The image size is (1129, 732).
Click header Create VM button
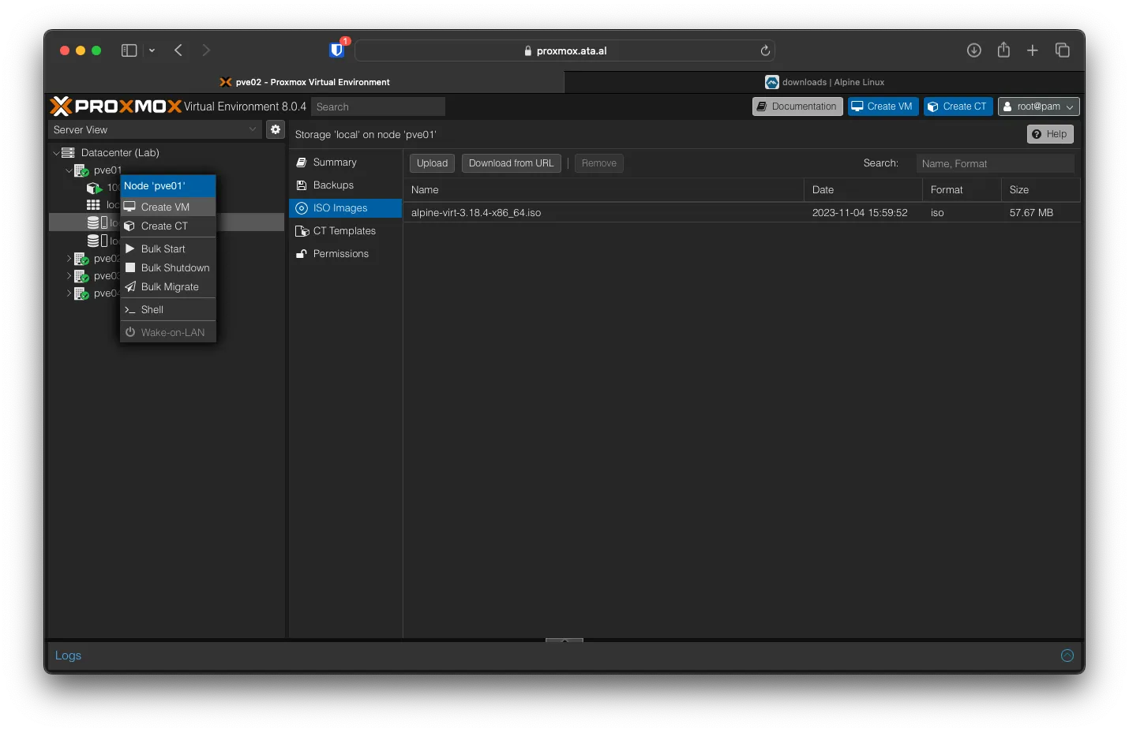coord(883,106)
